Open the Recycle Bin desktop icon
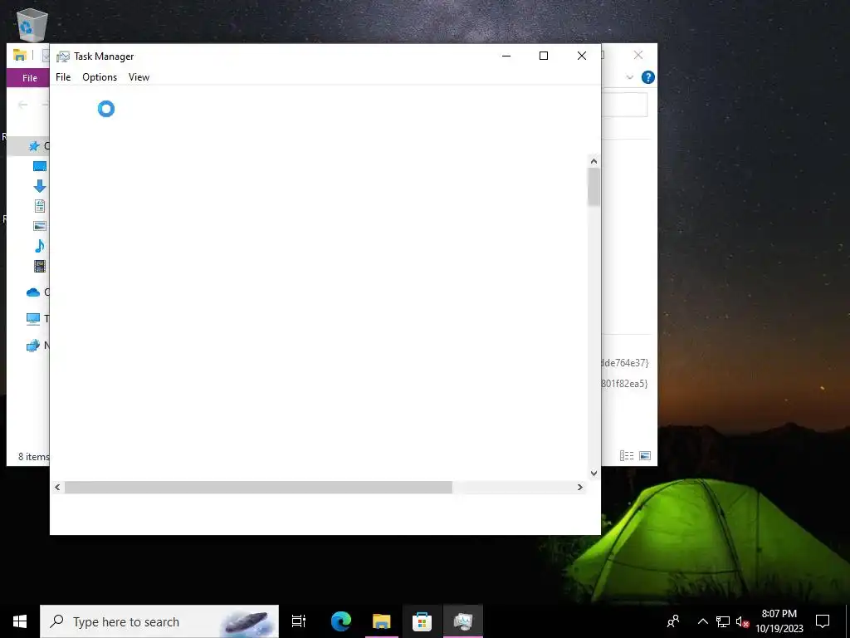The image size is (850, 638). (x=32, y=25)
